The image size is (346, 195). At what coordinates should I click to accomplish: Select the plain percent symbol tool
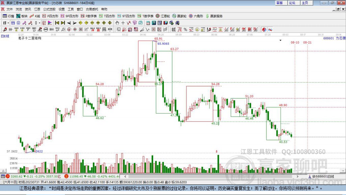(186, 30)
